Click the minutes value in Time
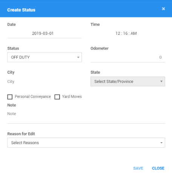 (125, 33)
